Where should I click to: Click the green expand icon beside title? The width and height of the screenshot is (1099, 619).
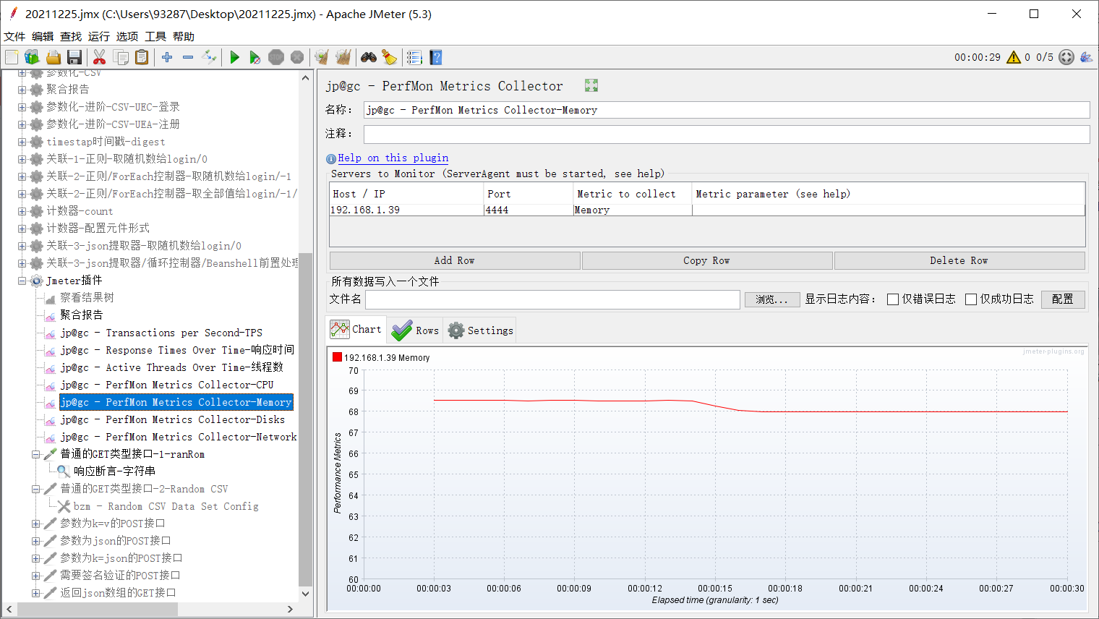tap(591, 85)
